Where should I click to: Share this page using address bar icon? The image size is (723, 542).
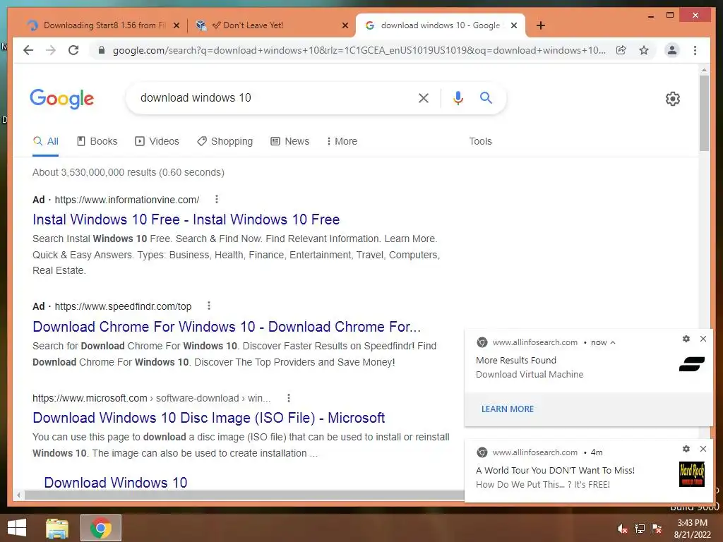click(x=621, y=50)
